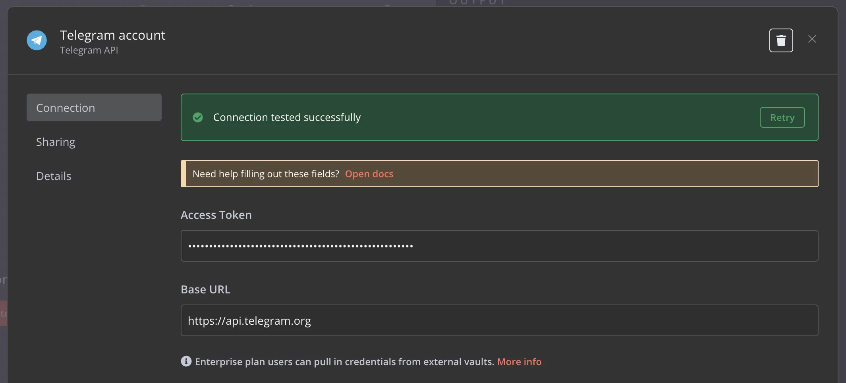Switch to the Sharing tab
The height and width of the screenshot is (383, 846).
tap(56, 142)
